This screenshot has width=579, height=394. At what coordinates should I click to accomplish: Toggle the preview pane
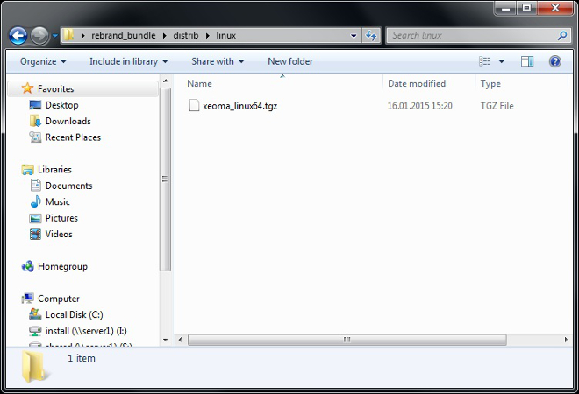click(x=527, y=61)
